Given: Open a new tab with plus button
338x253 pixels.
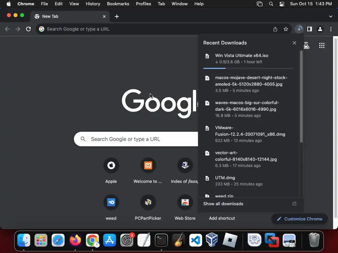Looking at the screenshot, I should [x=117, y=16].
